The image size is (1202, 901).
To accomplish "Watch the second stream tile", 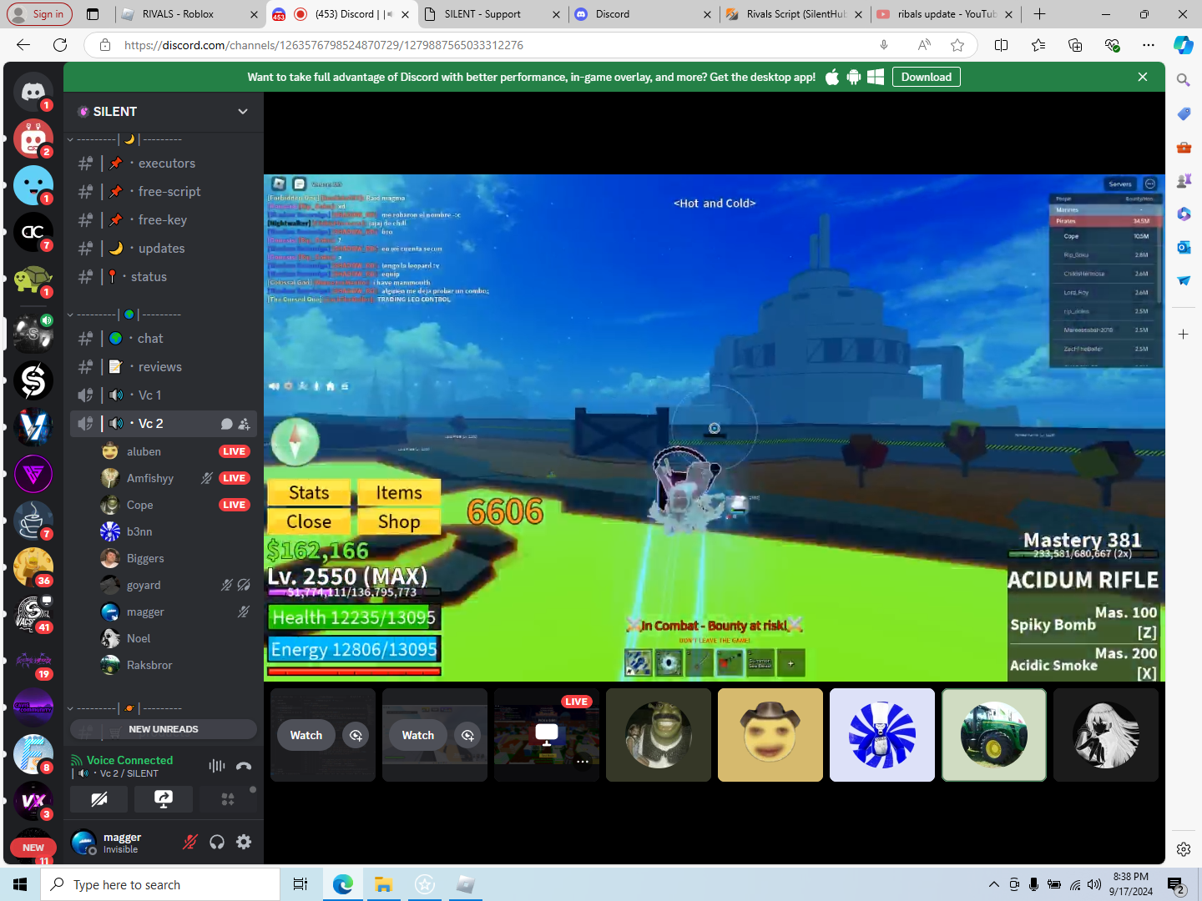I will pyautogui.click(x=418, y=735).
